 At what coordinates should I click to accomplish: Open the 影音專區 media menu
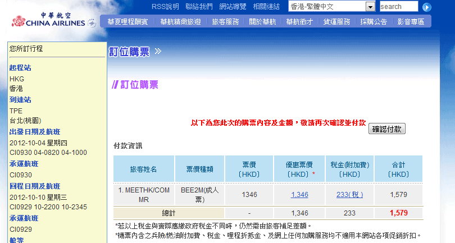click(x=411, y=22)
